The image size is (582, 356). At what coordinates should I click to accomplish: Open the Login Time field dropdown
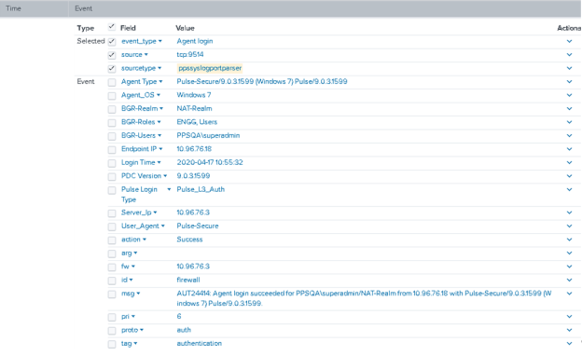159,162
